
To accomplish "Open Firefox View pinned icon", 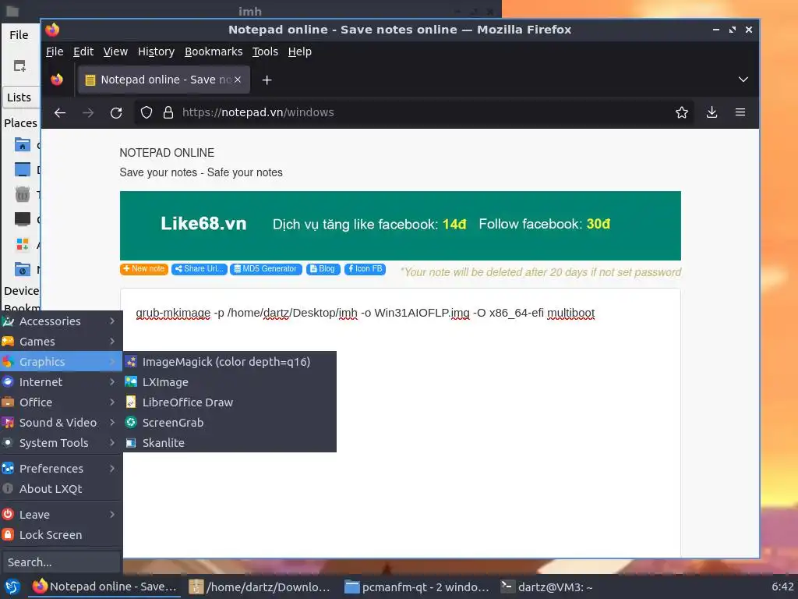I will (x=57, y=80).
